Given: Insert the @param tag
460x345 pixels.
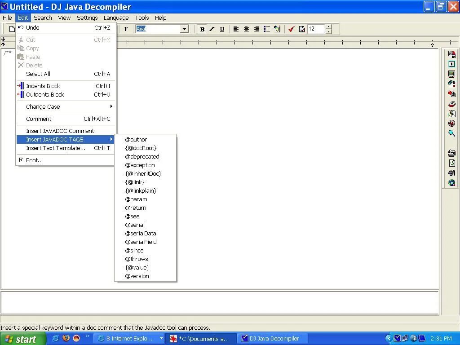Looking at the screenshot, I should tap(145, 199).
